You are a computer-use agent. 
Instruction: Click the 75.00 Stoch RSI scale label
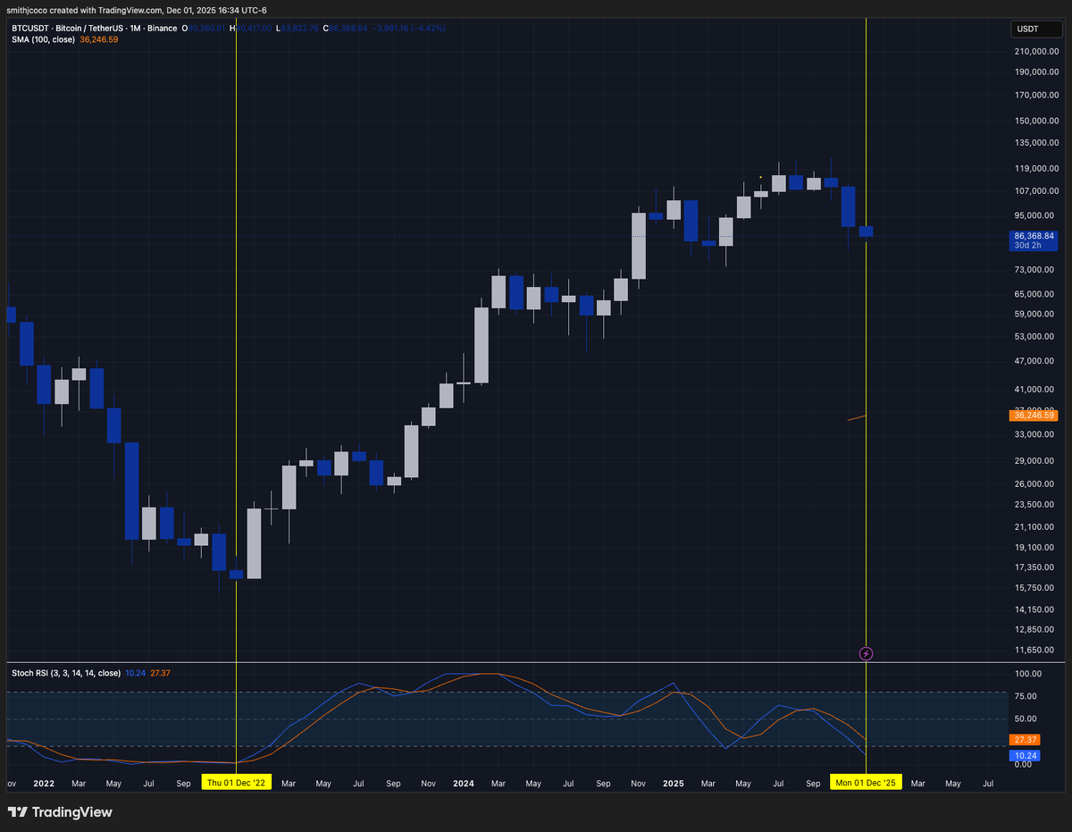pyautogui.click(x=1025, y=696)
